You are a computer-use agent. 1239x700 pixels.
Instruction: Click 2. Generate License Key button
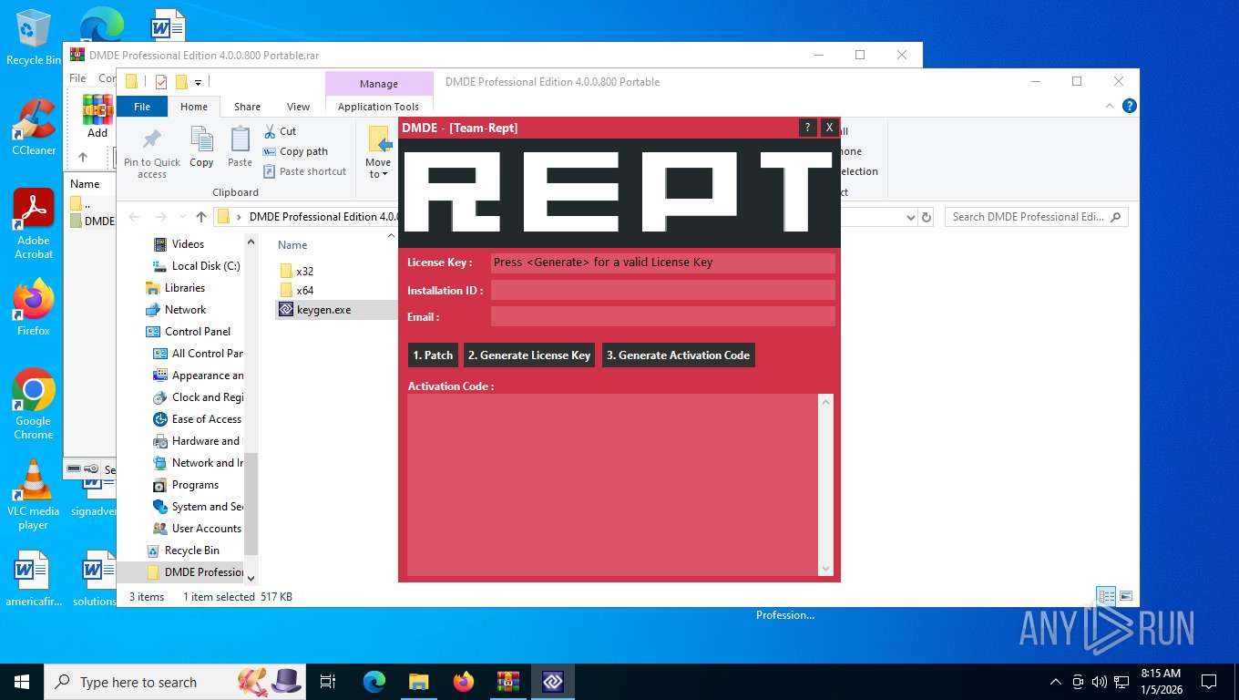coord(529,355)
